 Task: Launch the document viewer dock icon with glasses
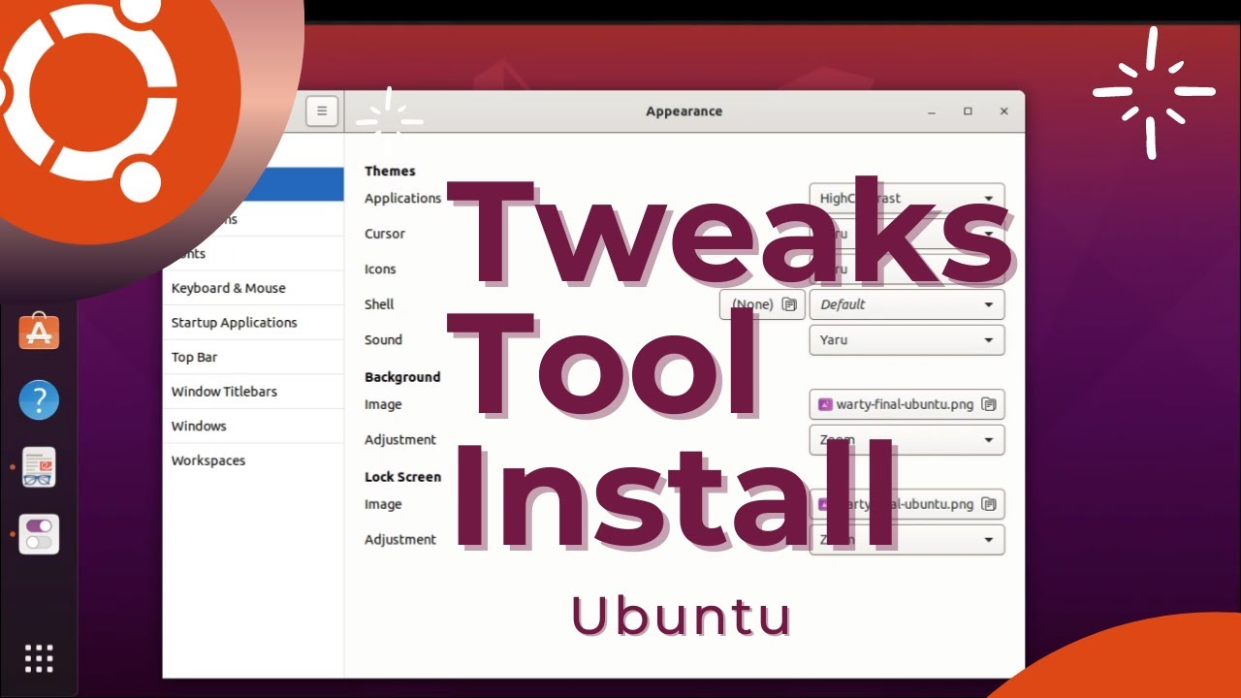point(39,467)
